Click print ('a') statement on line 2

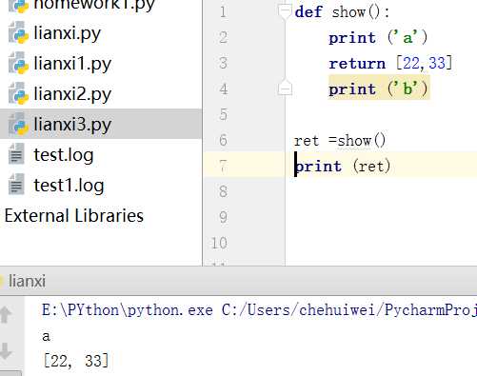[x=378, y=38]
